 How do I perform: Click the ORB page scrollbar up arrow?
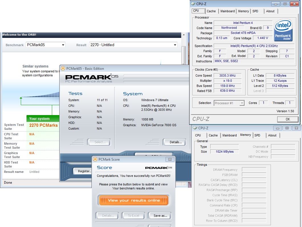183,35
